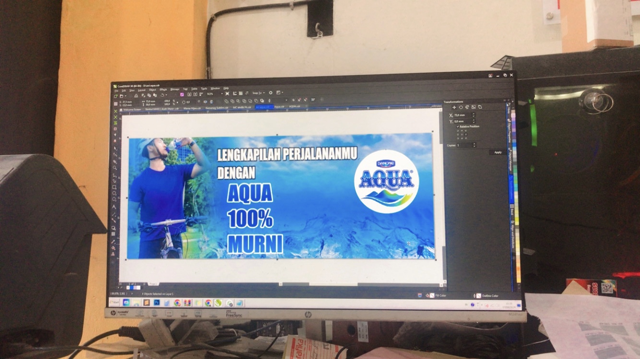Switch to Kemenag Sublim.cdr document tab
The height and width of the screenshot is (359, 640).
[x=217, y=108]
